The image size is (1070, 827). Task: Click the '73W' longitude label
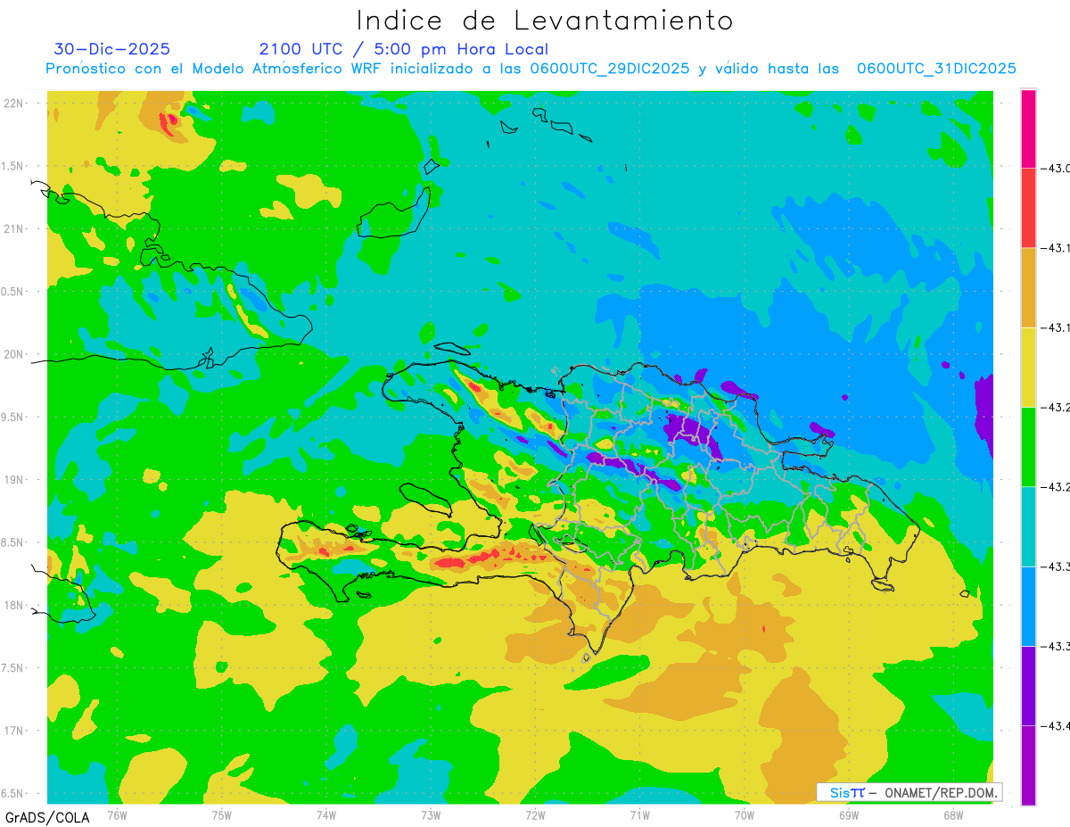coord(431,814)
